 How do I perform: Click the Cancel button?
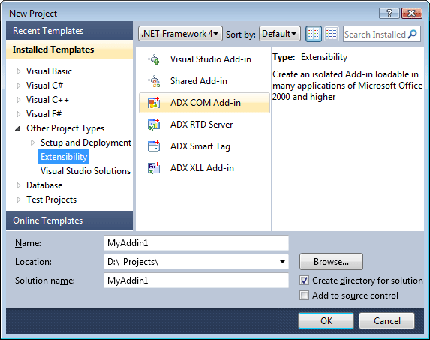point(386,320)
